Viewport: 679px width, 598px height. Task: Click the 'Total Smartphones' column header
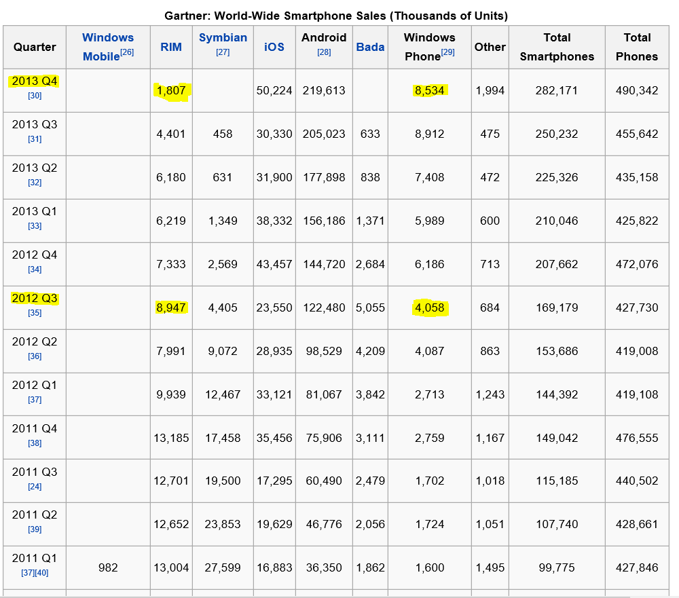(557, 47)
